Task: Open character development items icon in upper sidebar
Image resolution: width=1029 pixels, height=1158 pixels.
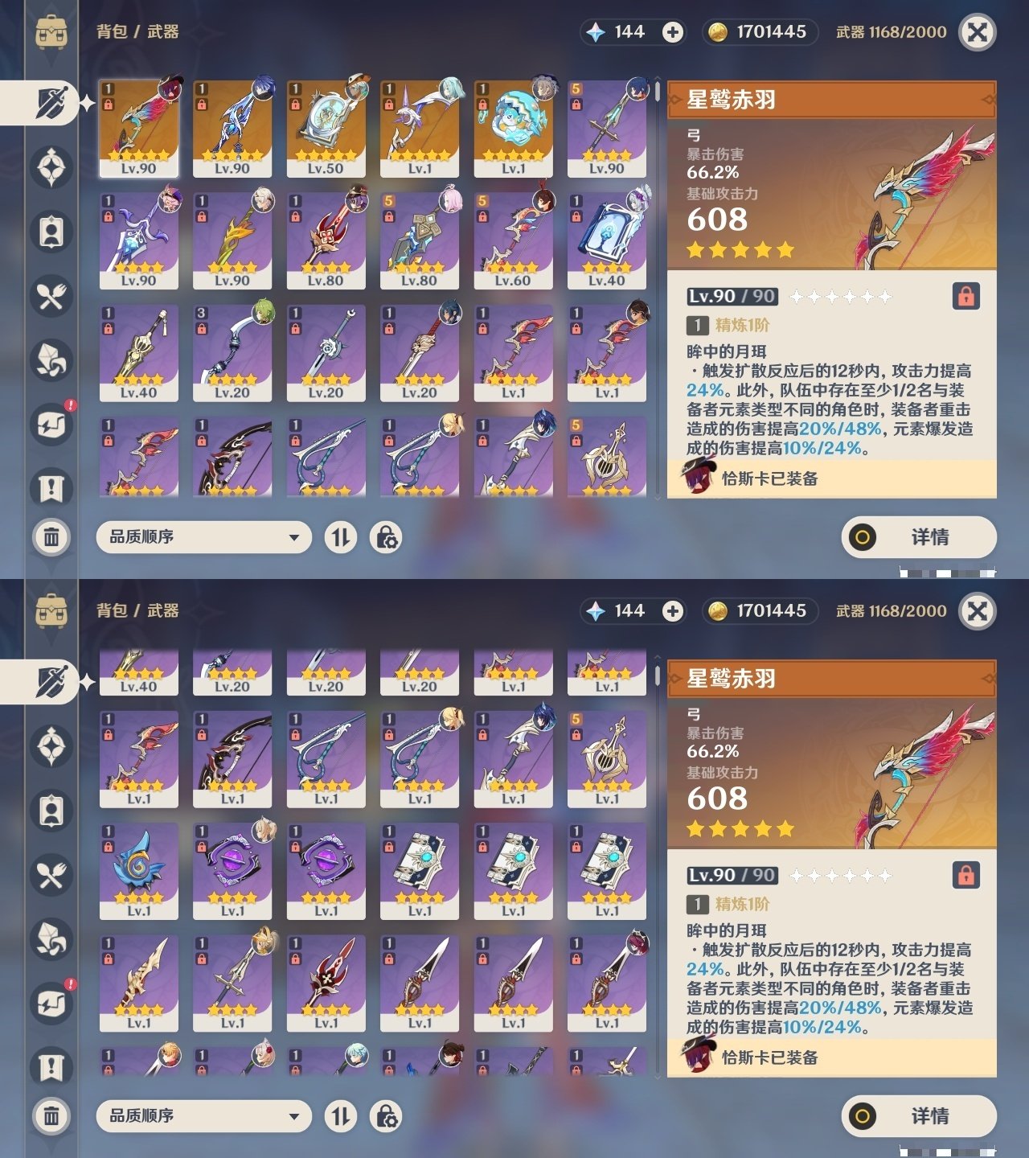Action: click(x=51, y=232)
